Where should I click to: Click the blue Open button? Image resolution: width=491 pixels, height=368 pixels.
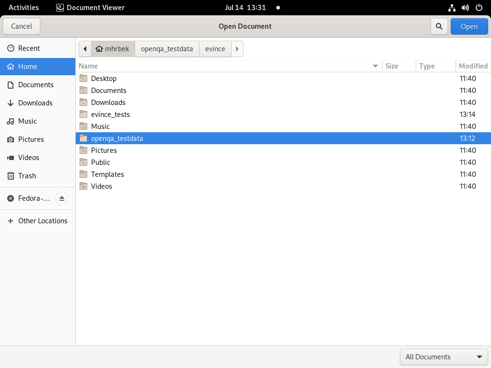point(469,26)
